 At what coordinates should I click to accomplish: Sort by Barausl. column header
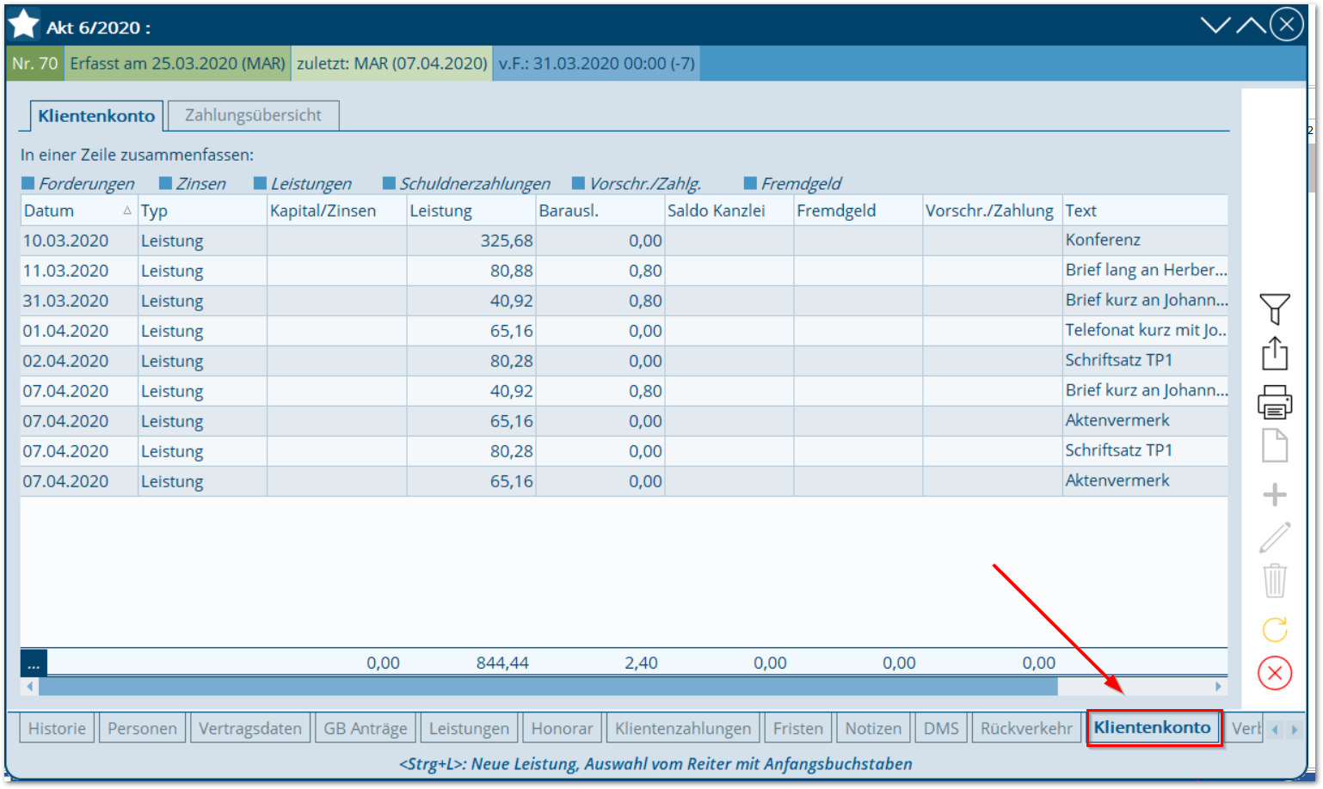pyautogui.click(x=600, y=211)
